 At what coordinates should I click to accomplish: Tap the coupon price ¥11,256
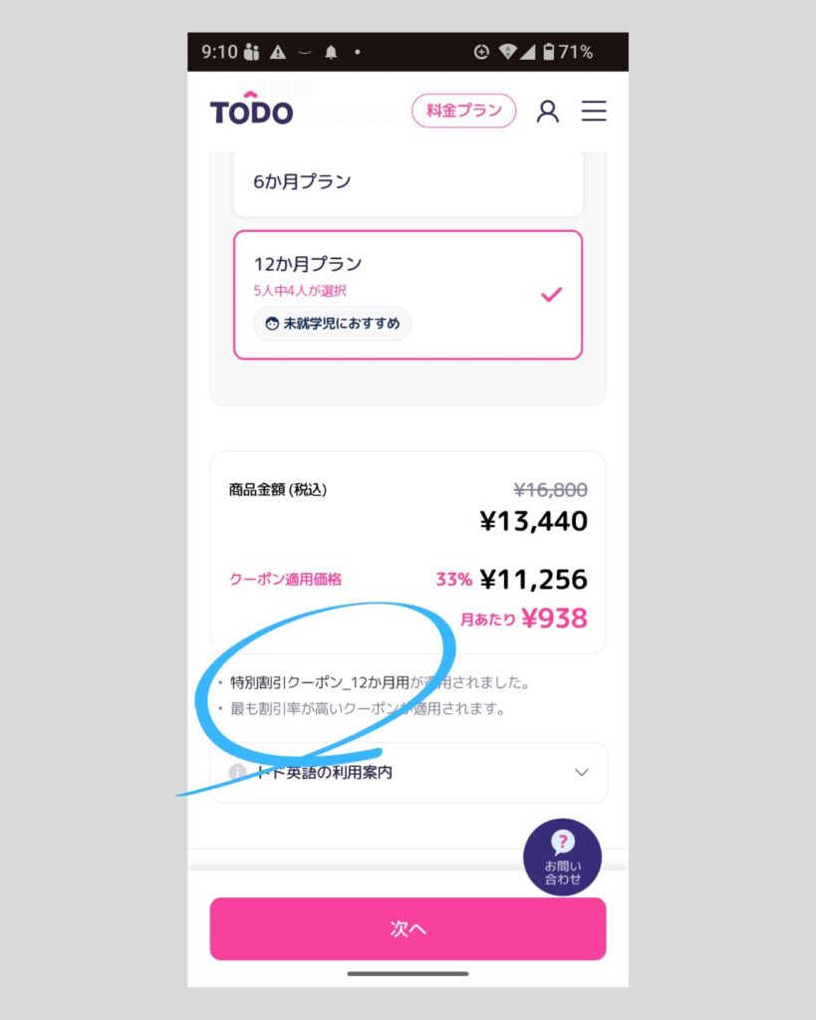(533, 580)
